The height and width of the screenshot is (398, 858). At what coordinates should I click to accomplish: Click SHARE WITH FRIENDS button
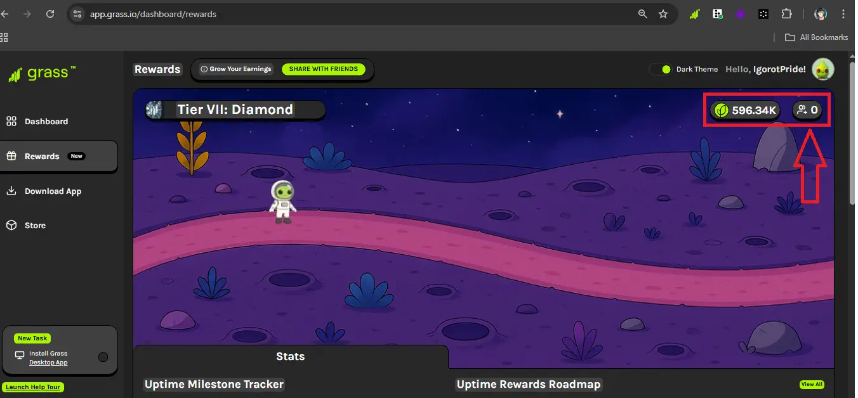323,69
